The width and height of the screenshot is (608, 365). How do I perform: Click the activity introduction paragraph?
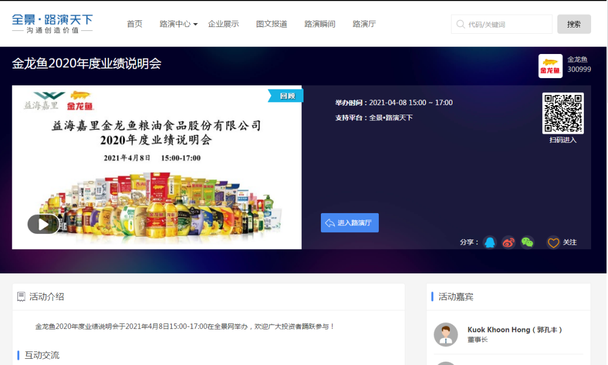point(185,327)
